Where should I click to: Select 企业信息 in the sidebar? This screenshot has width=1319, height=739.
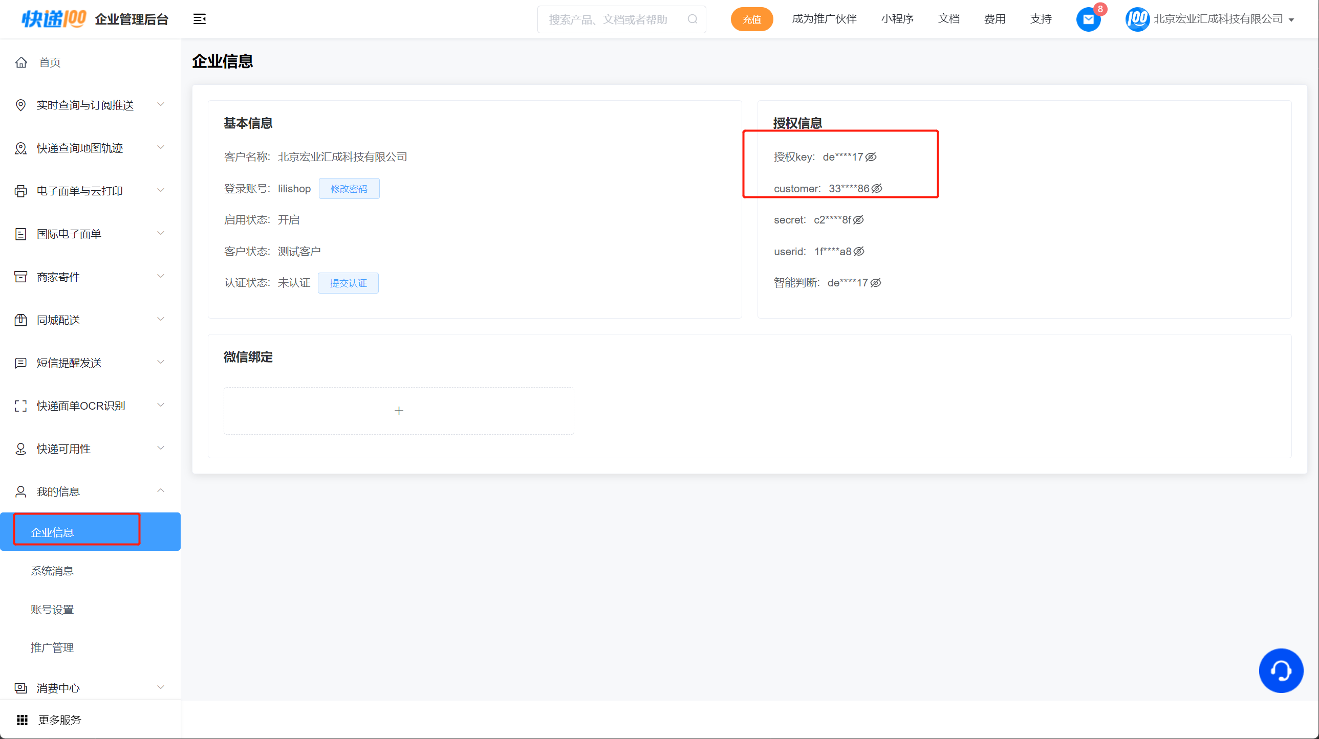90,532
